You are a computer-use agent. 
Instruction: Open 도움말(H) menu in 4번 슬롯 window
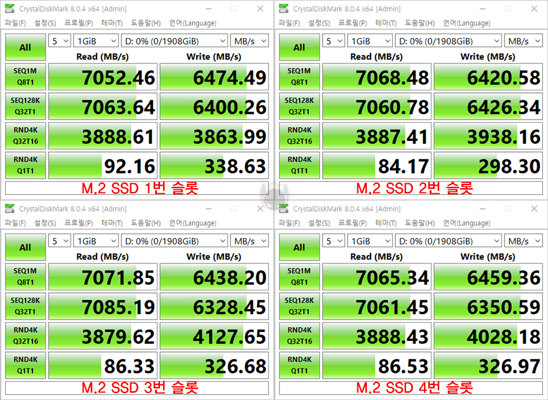pyautogui.click(x=419, y=223)
